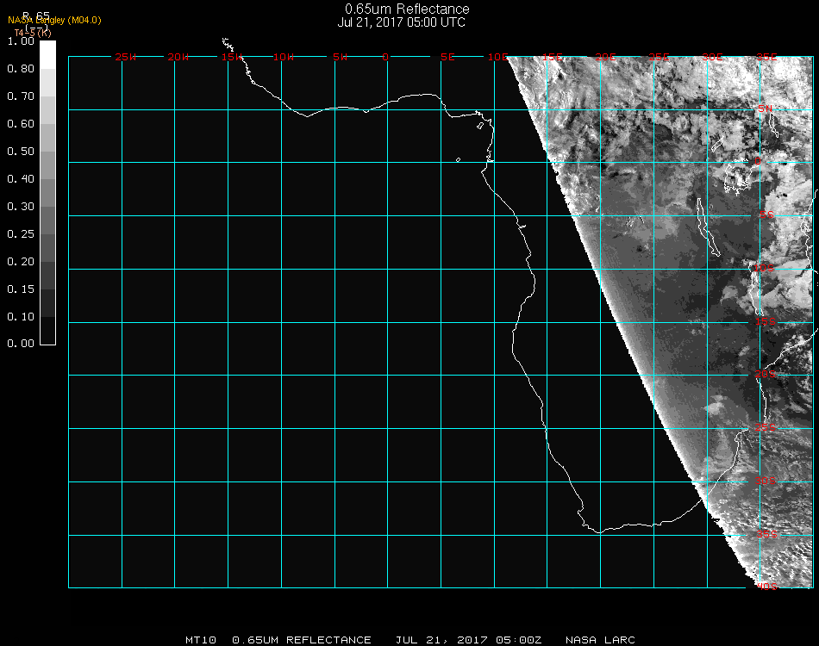
Task: Click the 20E longitude label
Action: click(x=605, y=57)
